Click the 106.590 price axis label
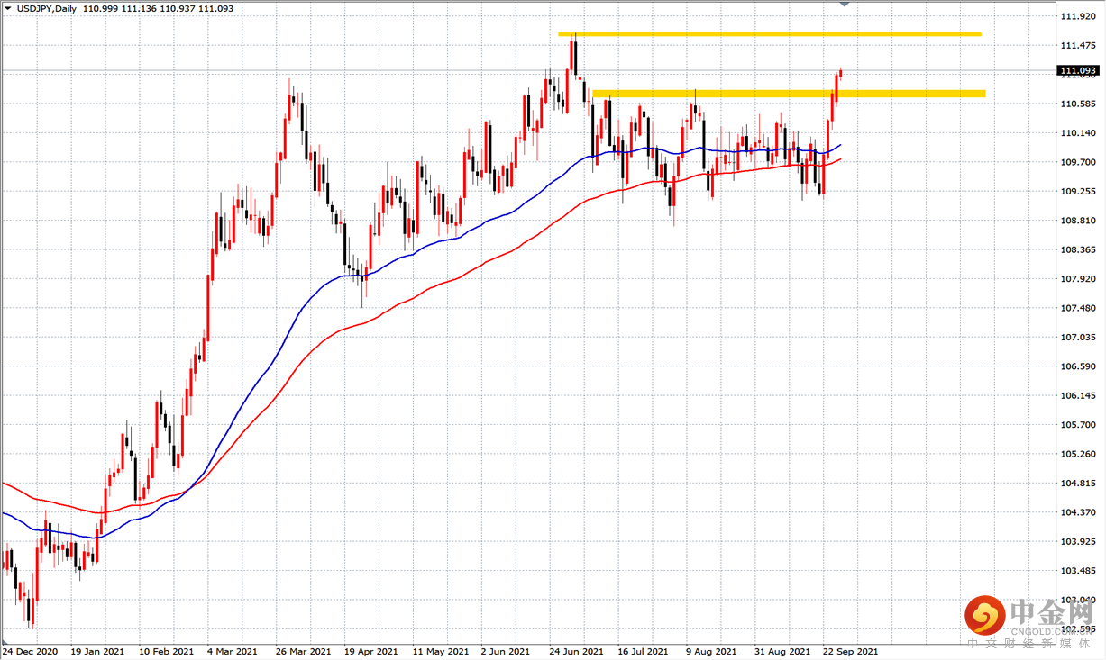 pyautogui.click(x=1078, y=366)
